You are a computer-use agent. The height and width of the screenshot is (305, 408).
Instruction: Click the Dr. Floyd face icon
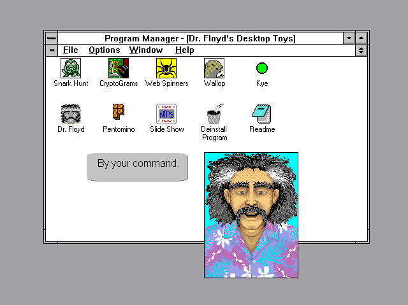pos(71,114)
